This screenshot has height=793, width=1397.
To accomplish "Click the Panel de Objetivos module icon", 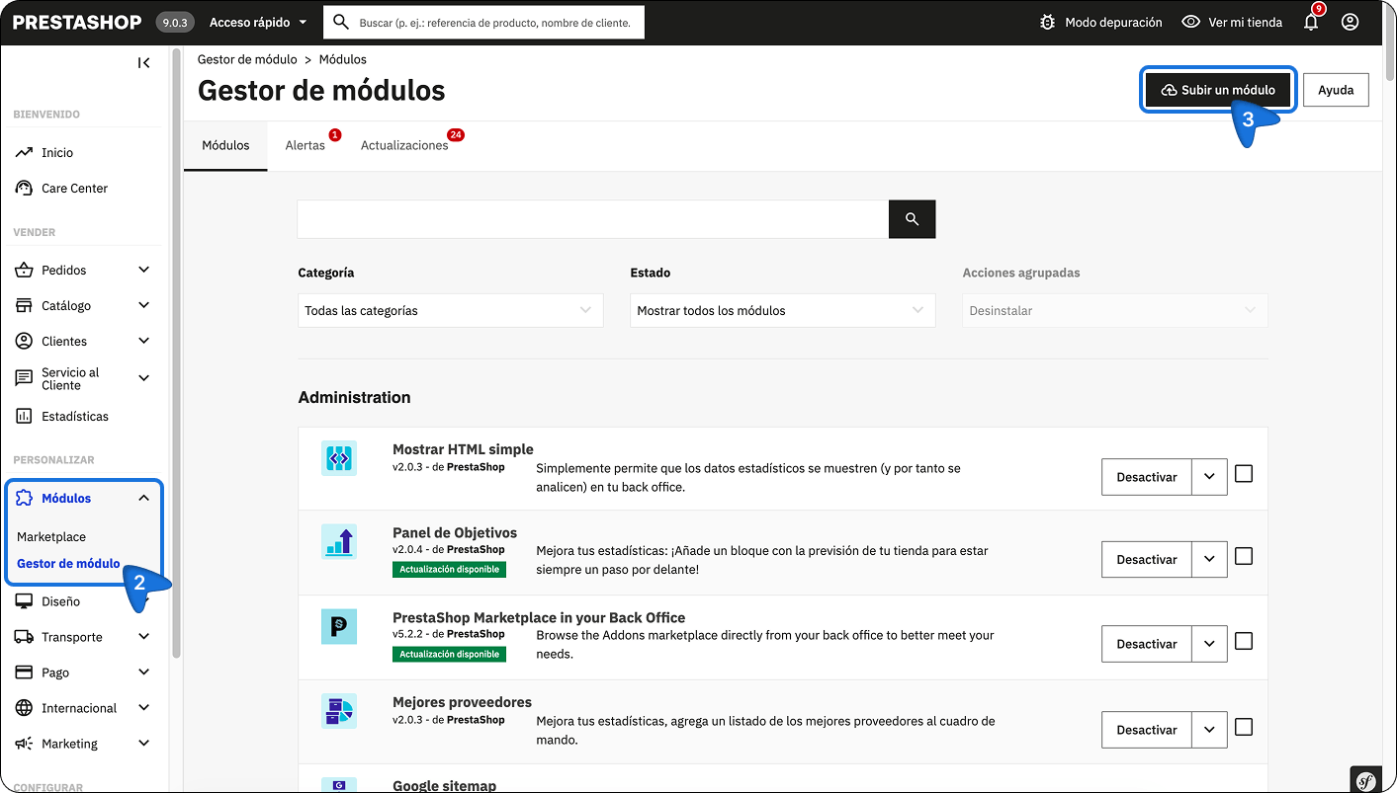I will 339,541.
